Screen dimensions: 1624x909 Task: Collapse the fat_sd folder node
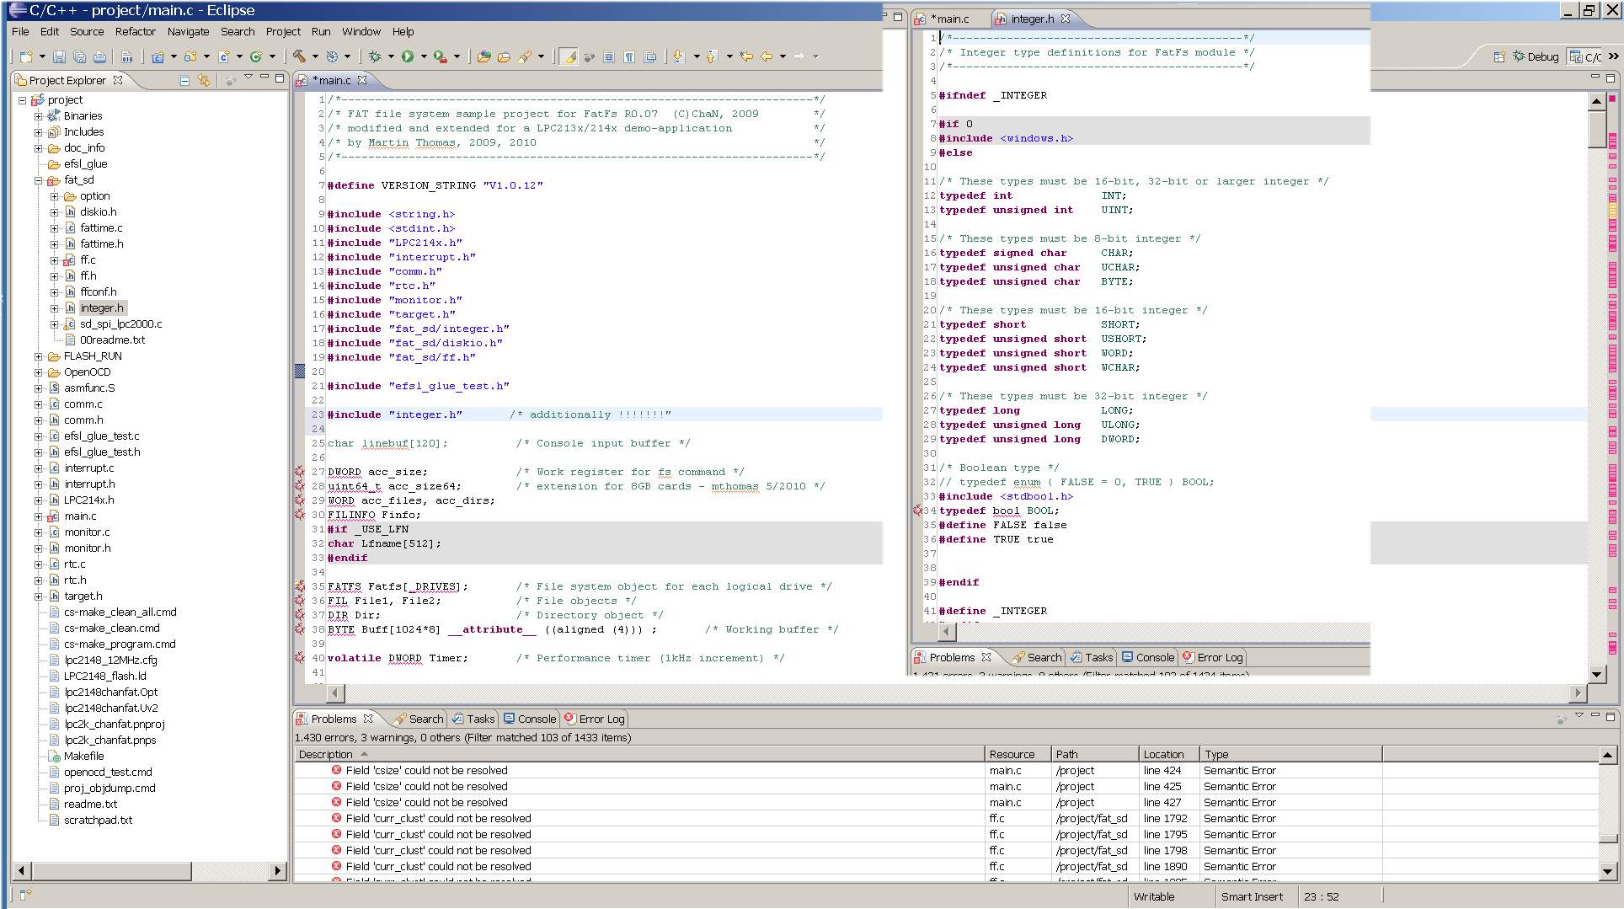38,180
